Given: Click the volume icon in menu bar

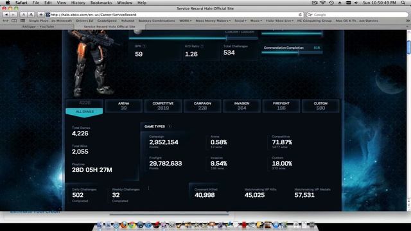Looking at the screenshot, I should (x=356, y=3).
